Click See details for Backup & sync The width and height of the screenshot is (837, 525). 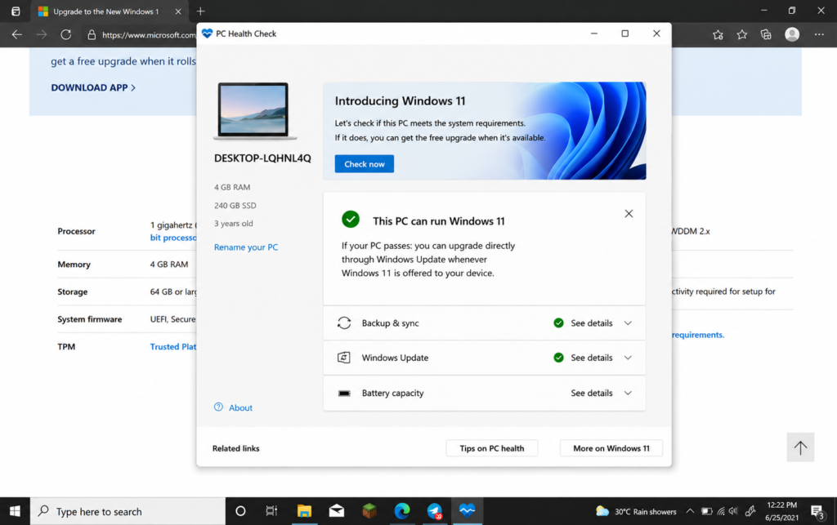tap(592, 323)
